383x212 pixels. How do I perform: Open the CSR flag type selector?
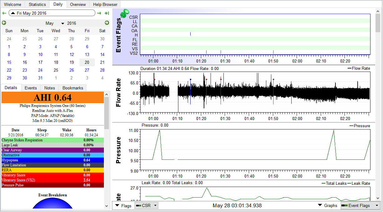146,206
